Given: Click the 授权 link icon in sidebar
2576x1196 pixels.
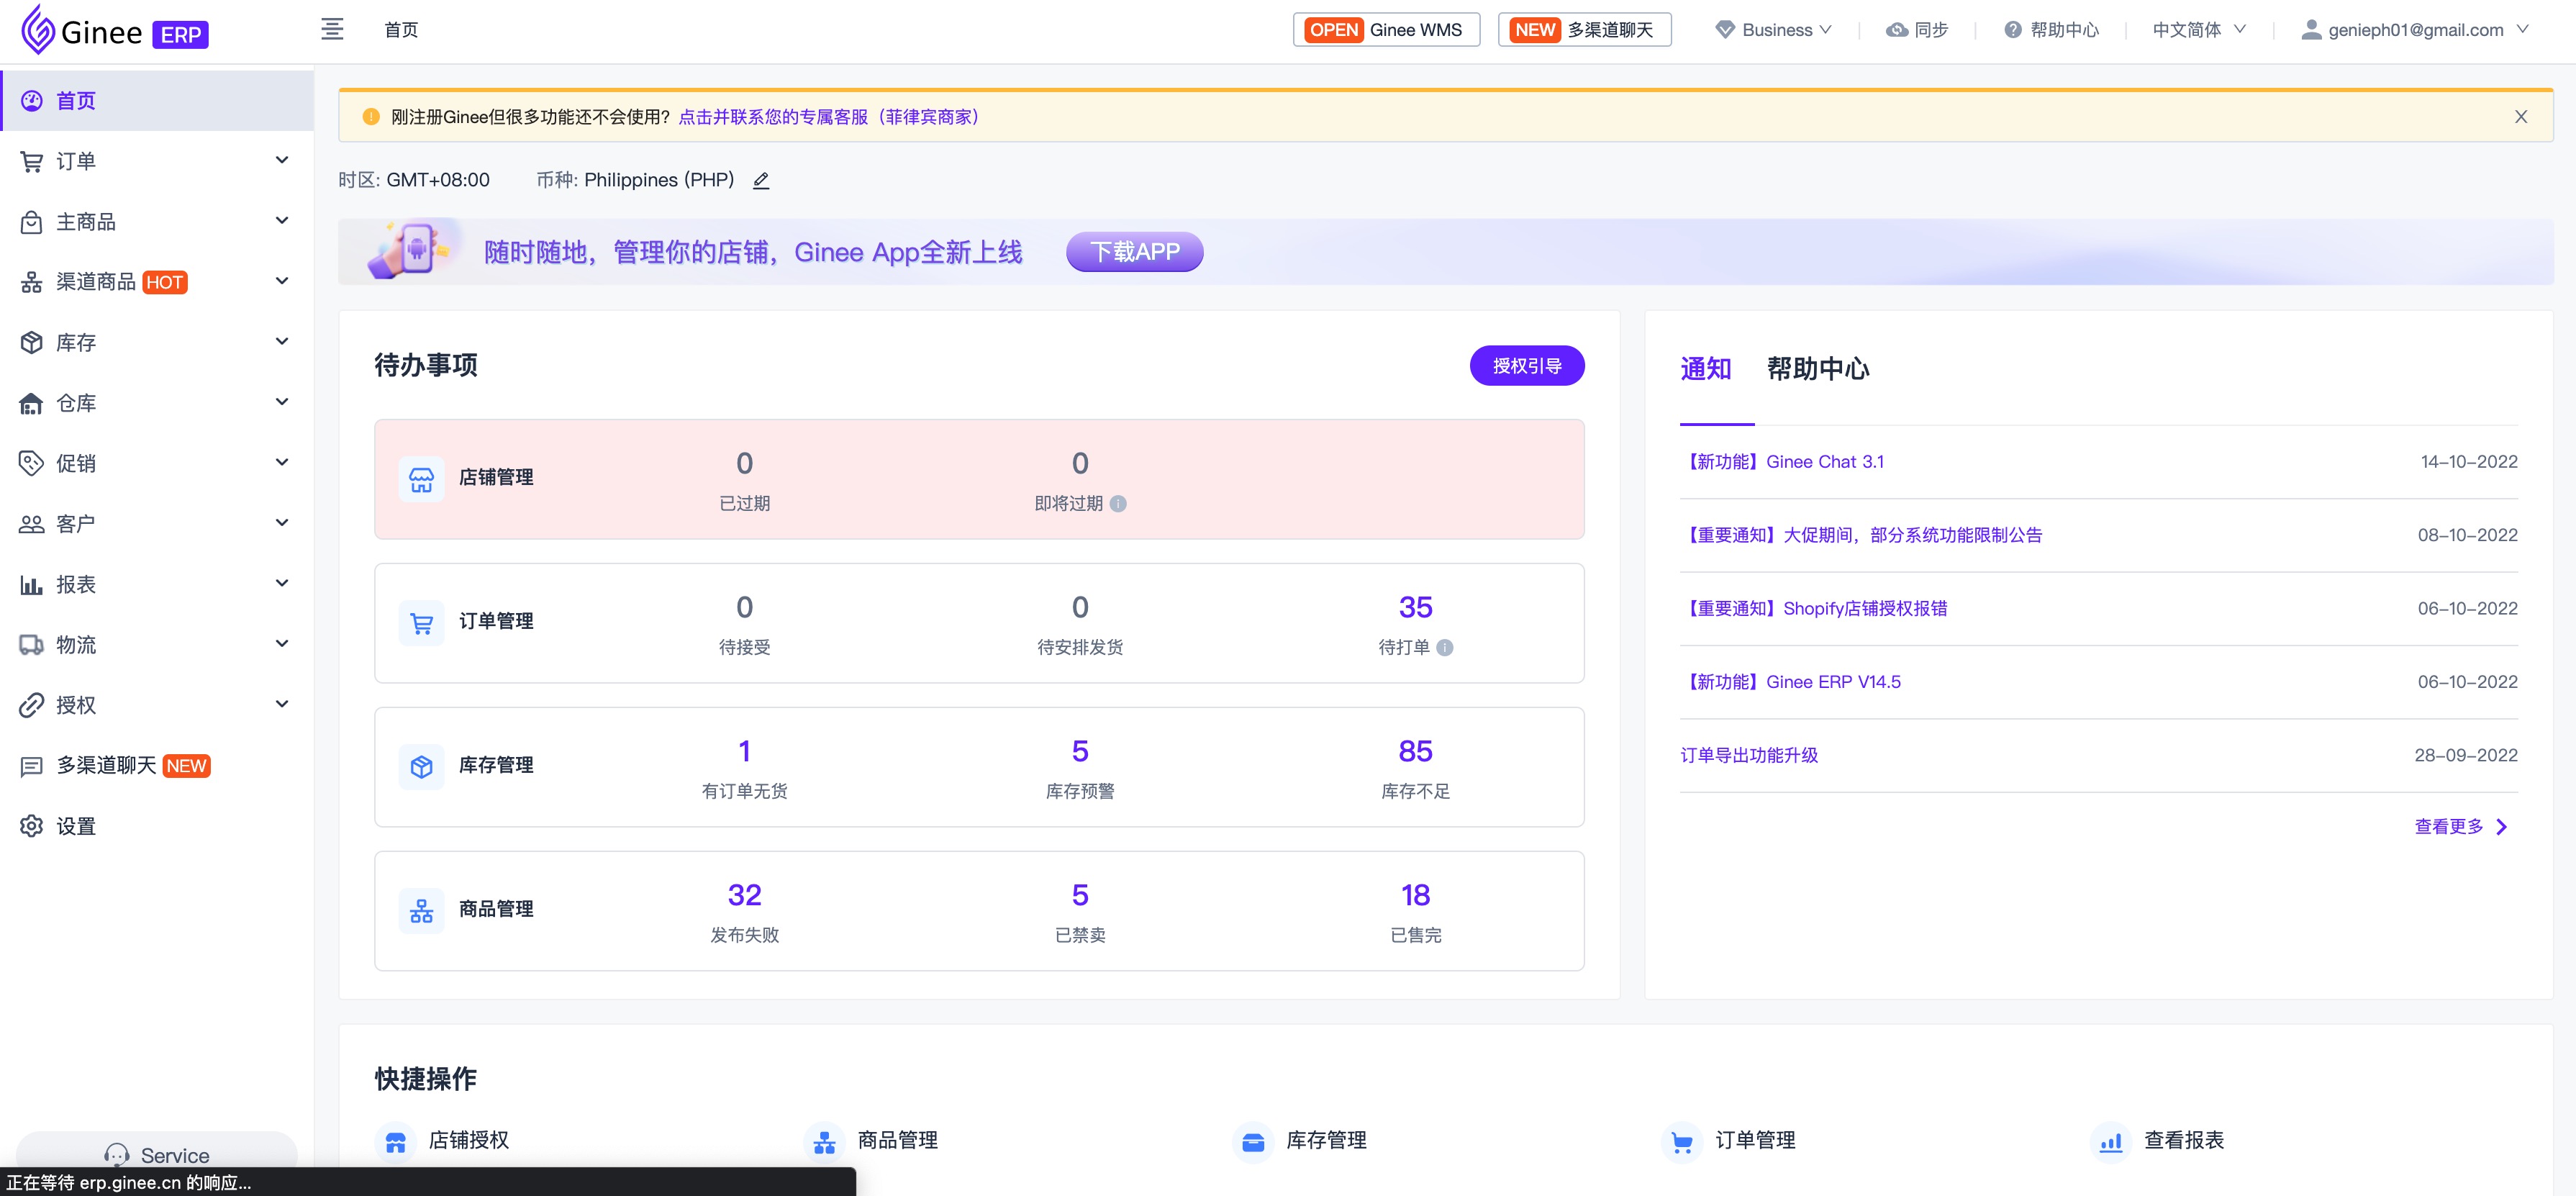Looking at the screenshot, I should 32,705.
